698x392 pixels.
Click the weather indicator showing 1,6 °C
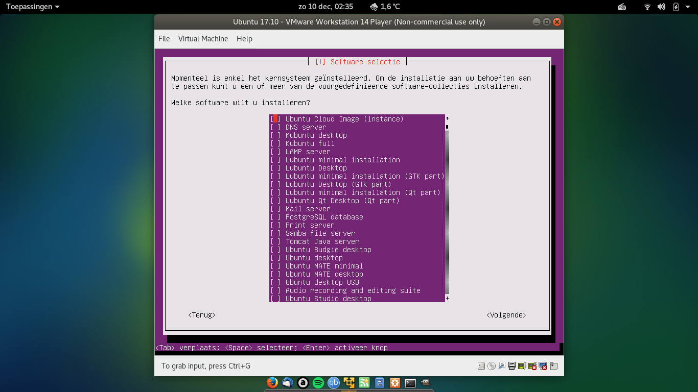pyautogui.click(x=385, y=7)
